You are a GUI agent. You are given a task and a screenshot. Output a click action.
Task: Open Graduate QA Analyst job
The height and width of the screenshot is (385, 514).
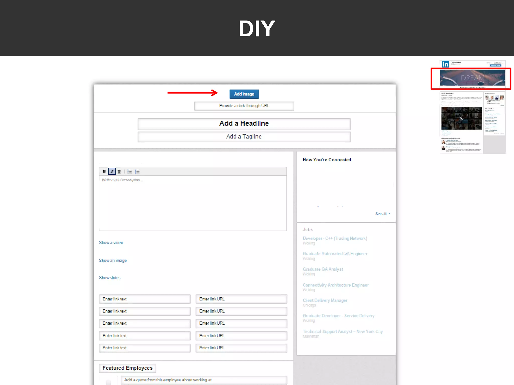tap(323, 269)
